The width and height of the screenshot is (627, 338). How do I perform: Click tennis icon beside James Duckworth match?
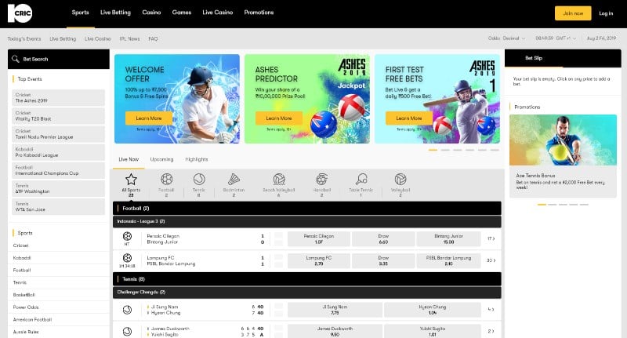[127, 331]
